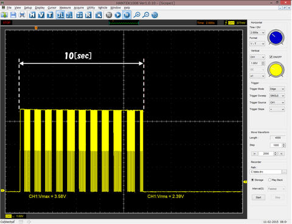The height and width of the screenshot is (224, 292).
Task: Open the Time/DIV dropdown
Action: coord(257,33)
